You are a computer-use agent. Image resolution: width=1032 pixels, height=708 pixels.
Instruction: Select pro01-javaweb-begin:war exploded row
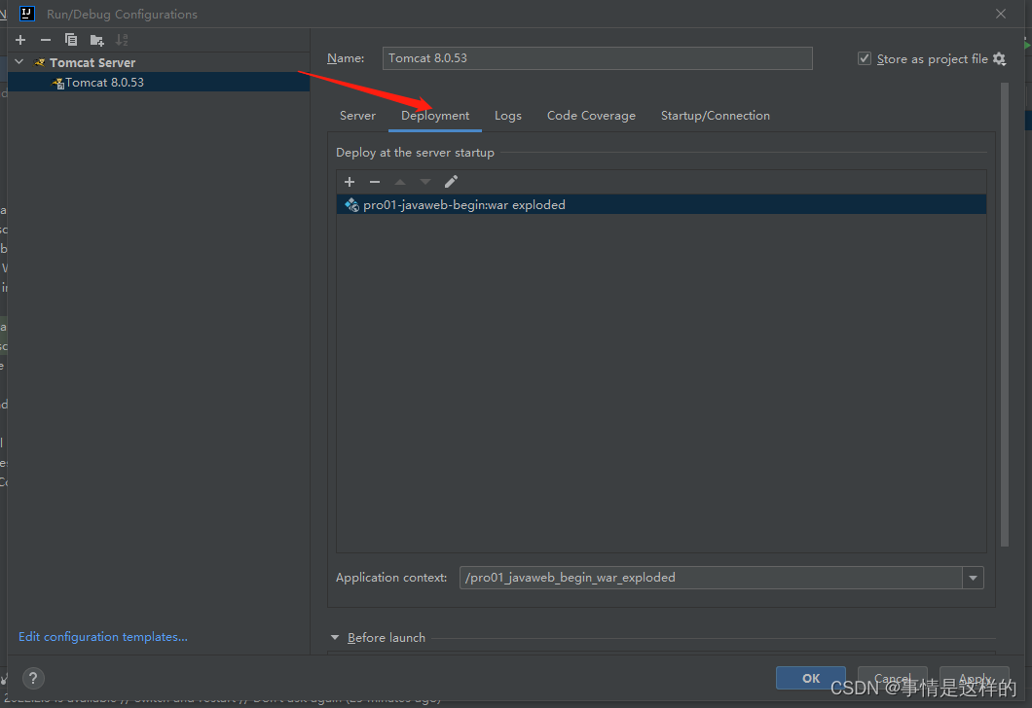tap(661, 204)
